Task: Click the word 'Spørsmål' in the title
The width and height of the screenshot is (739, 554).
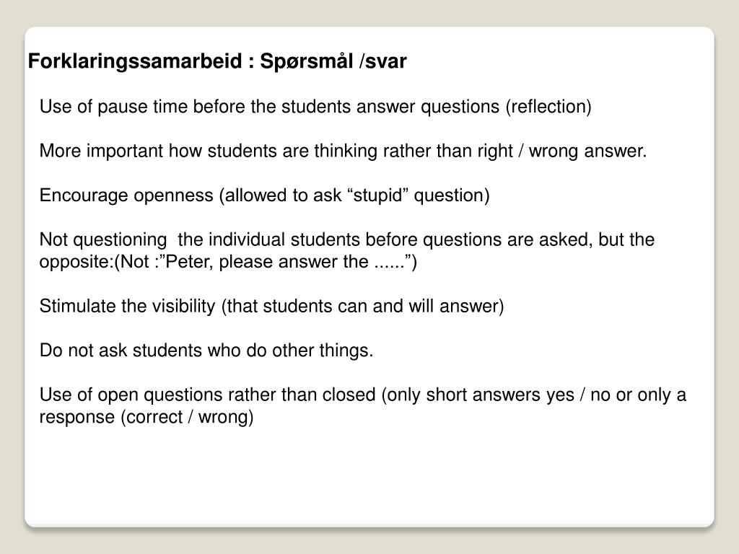Action: click(x=306, y=61)
